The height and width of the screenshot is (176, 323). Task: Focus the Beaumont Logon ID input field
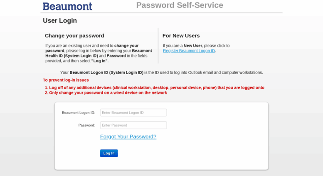tap(133, 112)
